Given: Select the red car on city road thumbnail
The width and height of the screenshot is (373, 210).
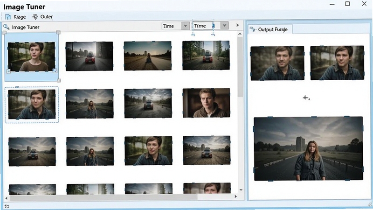Looking at the screenshot, I should pyautogui.click(x=89, y=56).
